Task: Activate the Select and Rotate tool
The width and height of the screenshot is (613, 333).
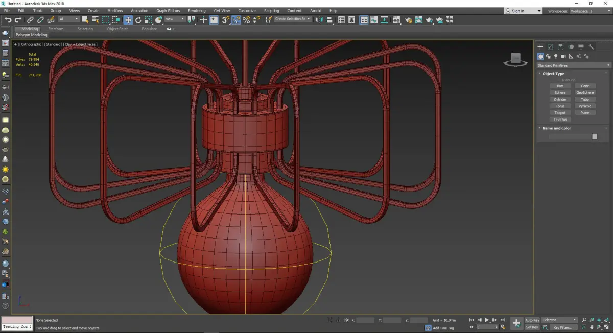Action: coord(138,20)
